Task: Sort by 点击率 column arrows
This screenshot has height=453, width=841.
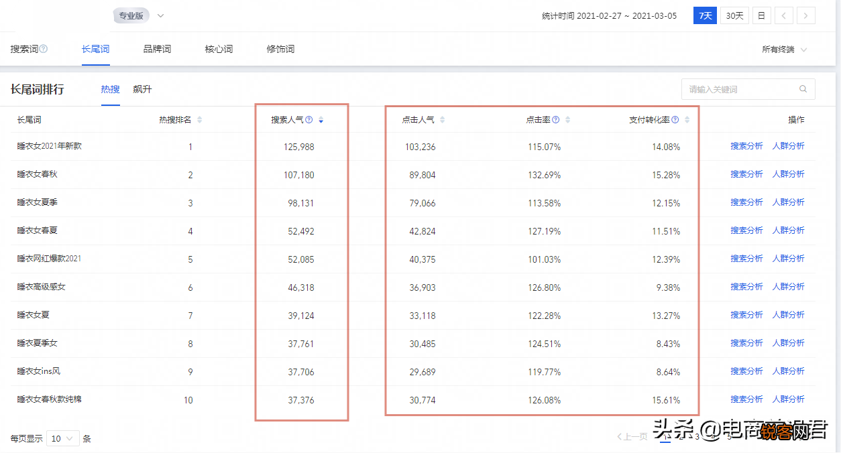Action: click(568, 120)
